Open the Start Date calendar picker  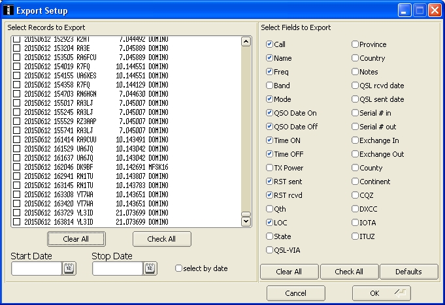(69, 268)
